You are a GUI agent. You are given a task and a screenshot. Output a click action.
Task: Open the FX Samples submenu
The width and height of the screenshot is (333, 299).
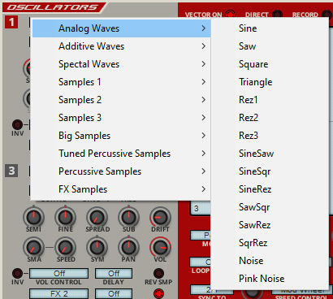121,189
